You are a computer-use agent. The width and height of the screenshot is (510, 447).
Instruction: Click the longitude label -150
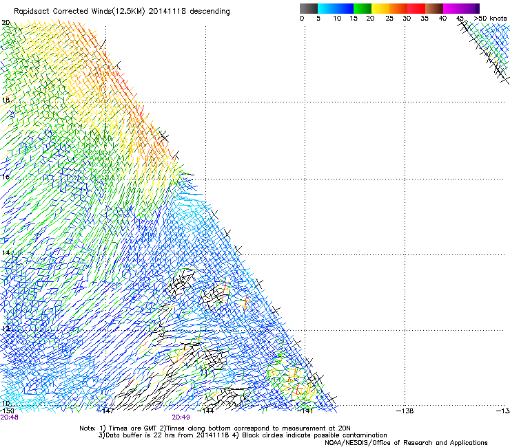[x=7, y=411]
